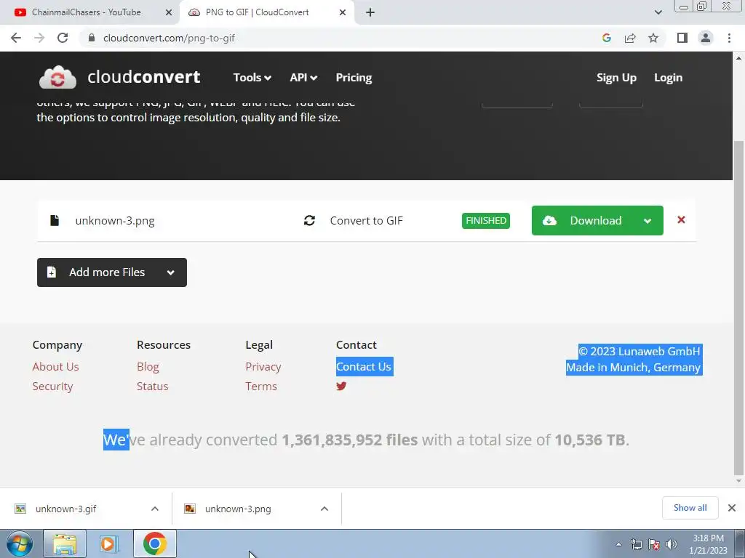Close the PNG to GIF tab
The width and height of the screenshot is (745, 558).
343,12
